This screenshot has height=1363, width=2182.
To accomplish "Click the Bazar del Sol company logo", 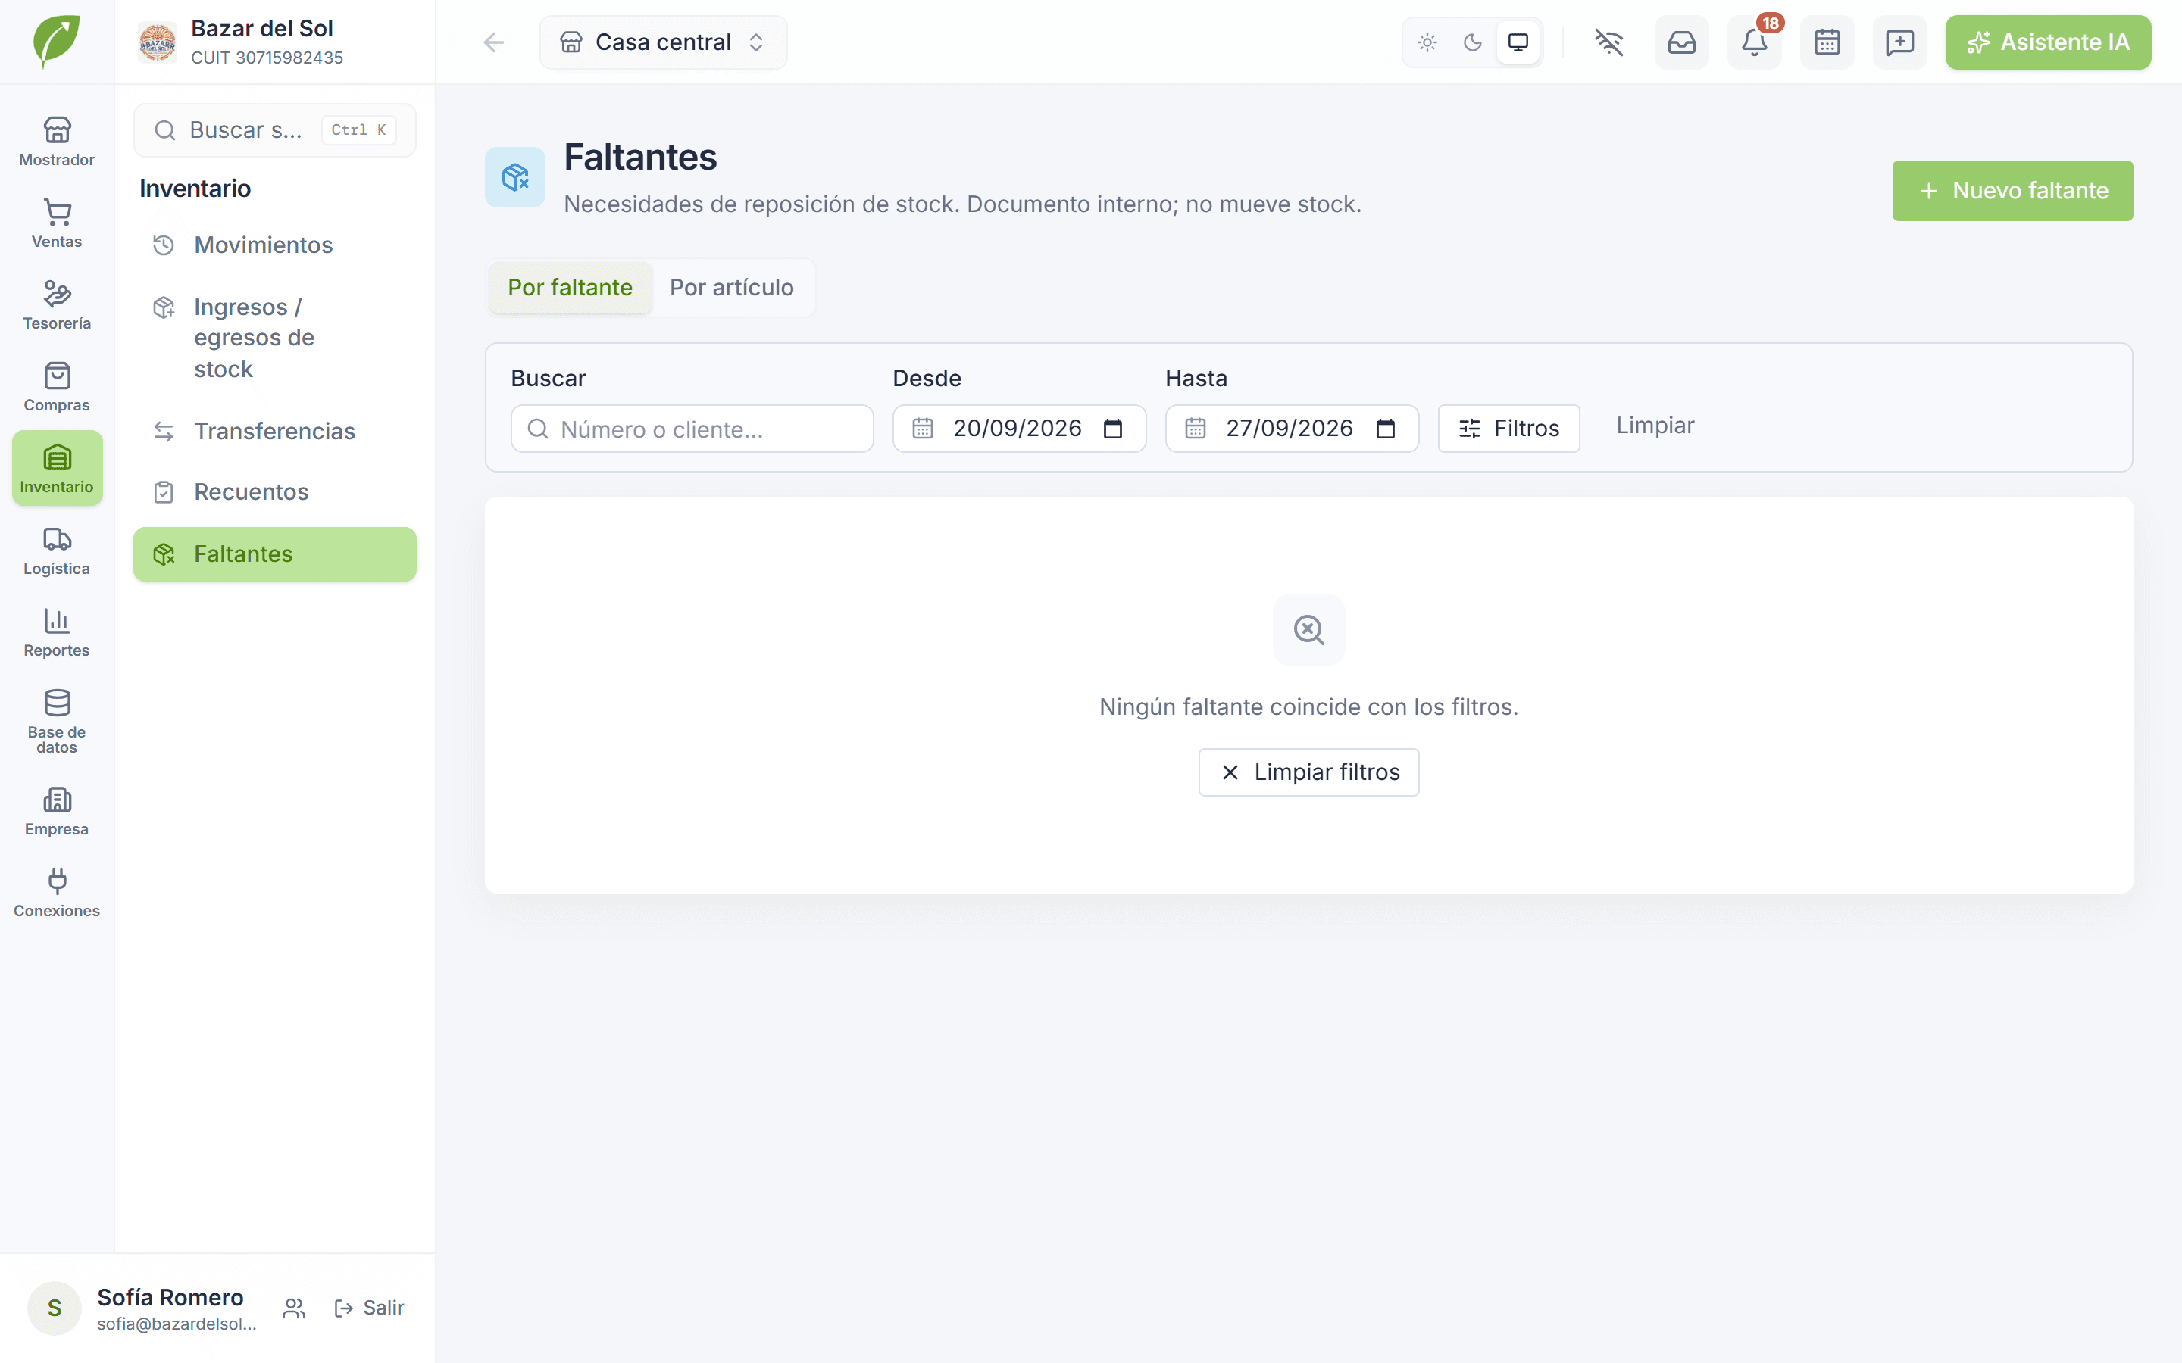I will point(157,42).
